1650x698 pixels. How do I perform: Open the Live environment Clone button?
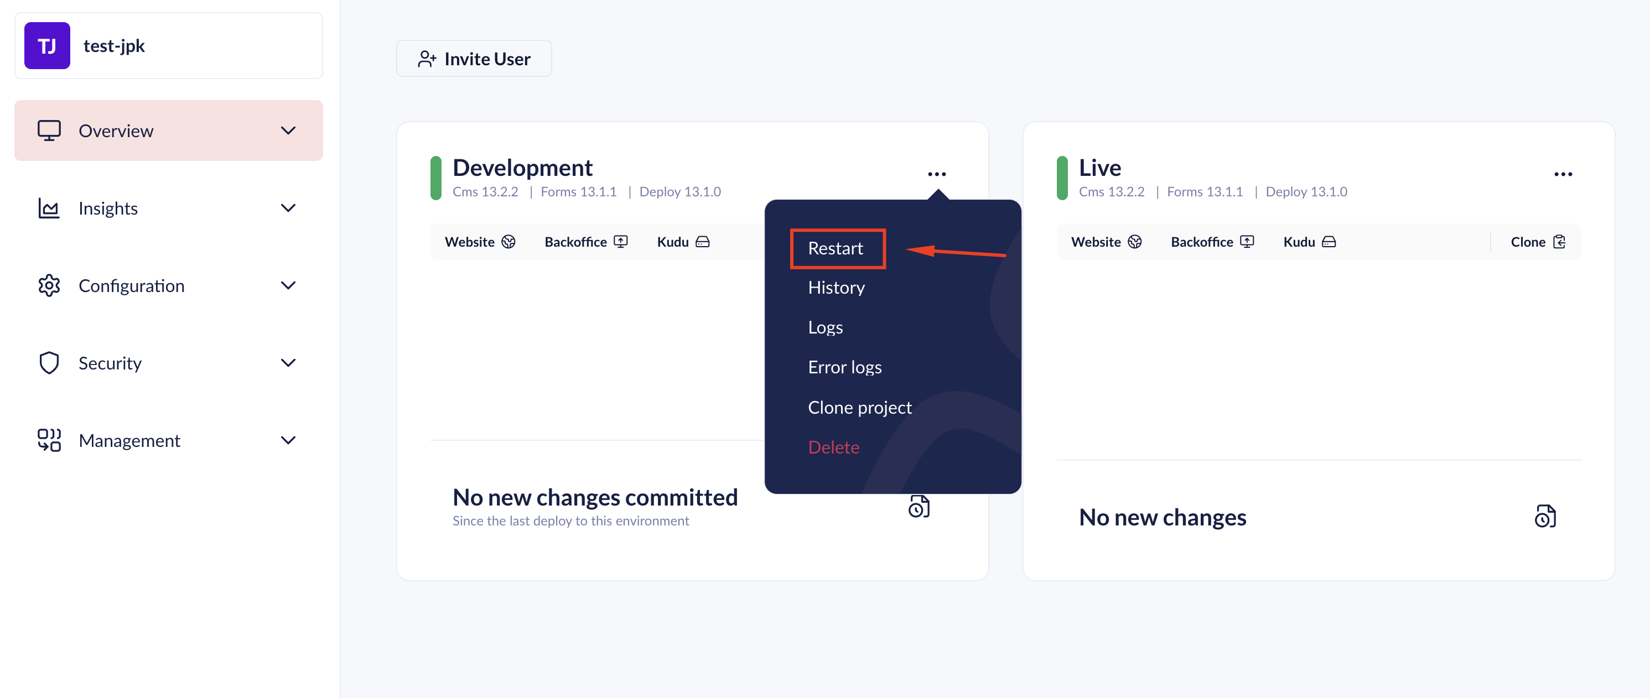coord(1537,242)
